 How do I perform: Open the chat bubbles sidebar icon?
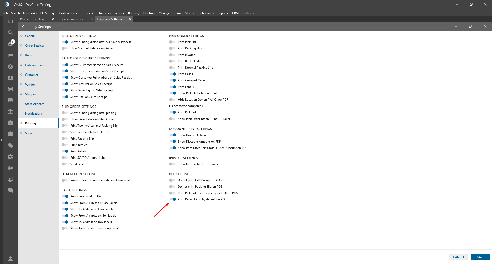coord(10,191)
